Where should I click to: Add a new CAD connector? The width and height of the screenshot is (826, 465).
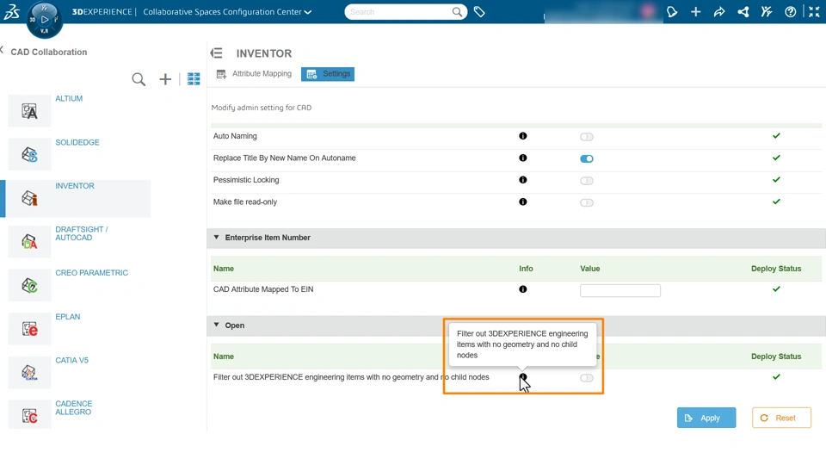click(x=165, y=79)
